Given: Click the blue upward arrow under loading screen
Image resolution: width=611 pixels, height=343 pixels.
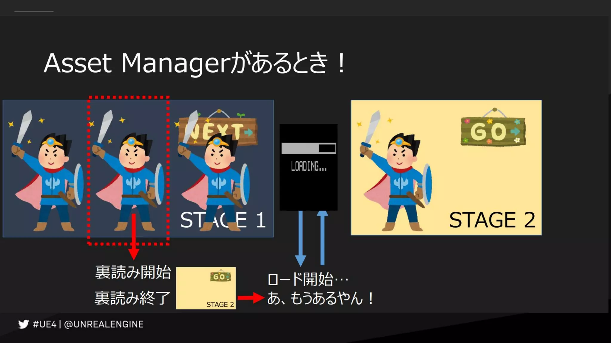Looking at the screenshot, I should pos(322,238).
